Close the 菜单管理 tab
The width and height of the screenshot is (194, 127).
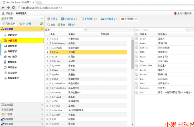(x=117, y=19)
